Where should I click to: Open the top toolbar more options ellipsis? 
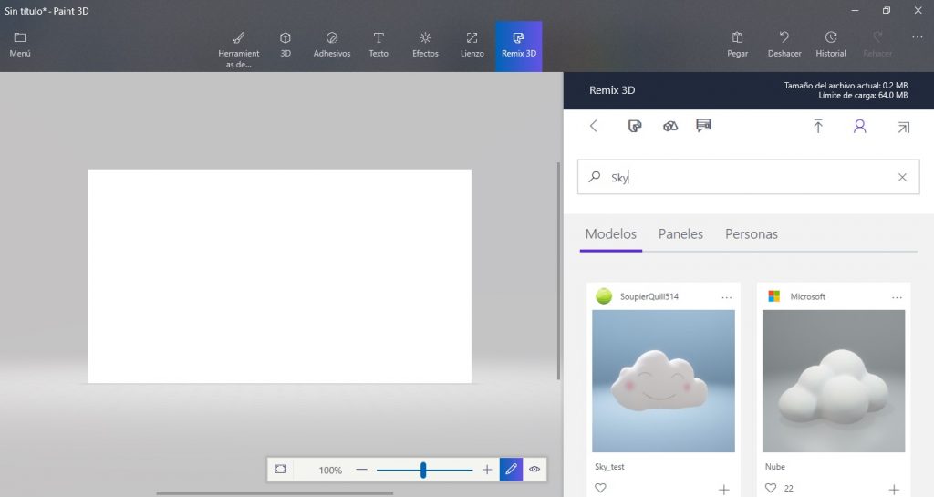tap(918, 37)
